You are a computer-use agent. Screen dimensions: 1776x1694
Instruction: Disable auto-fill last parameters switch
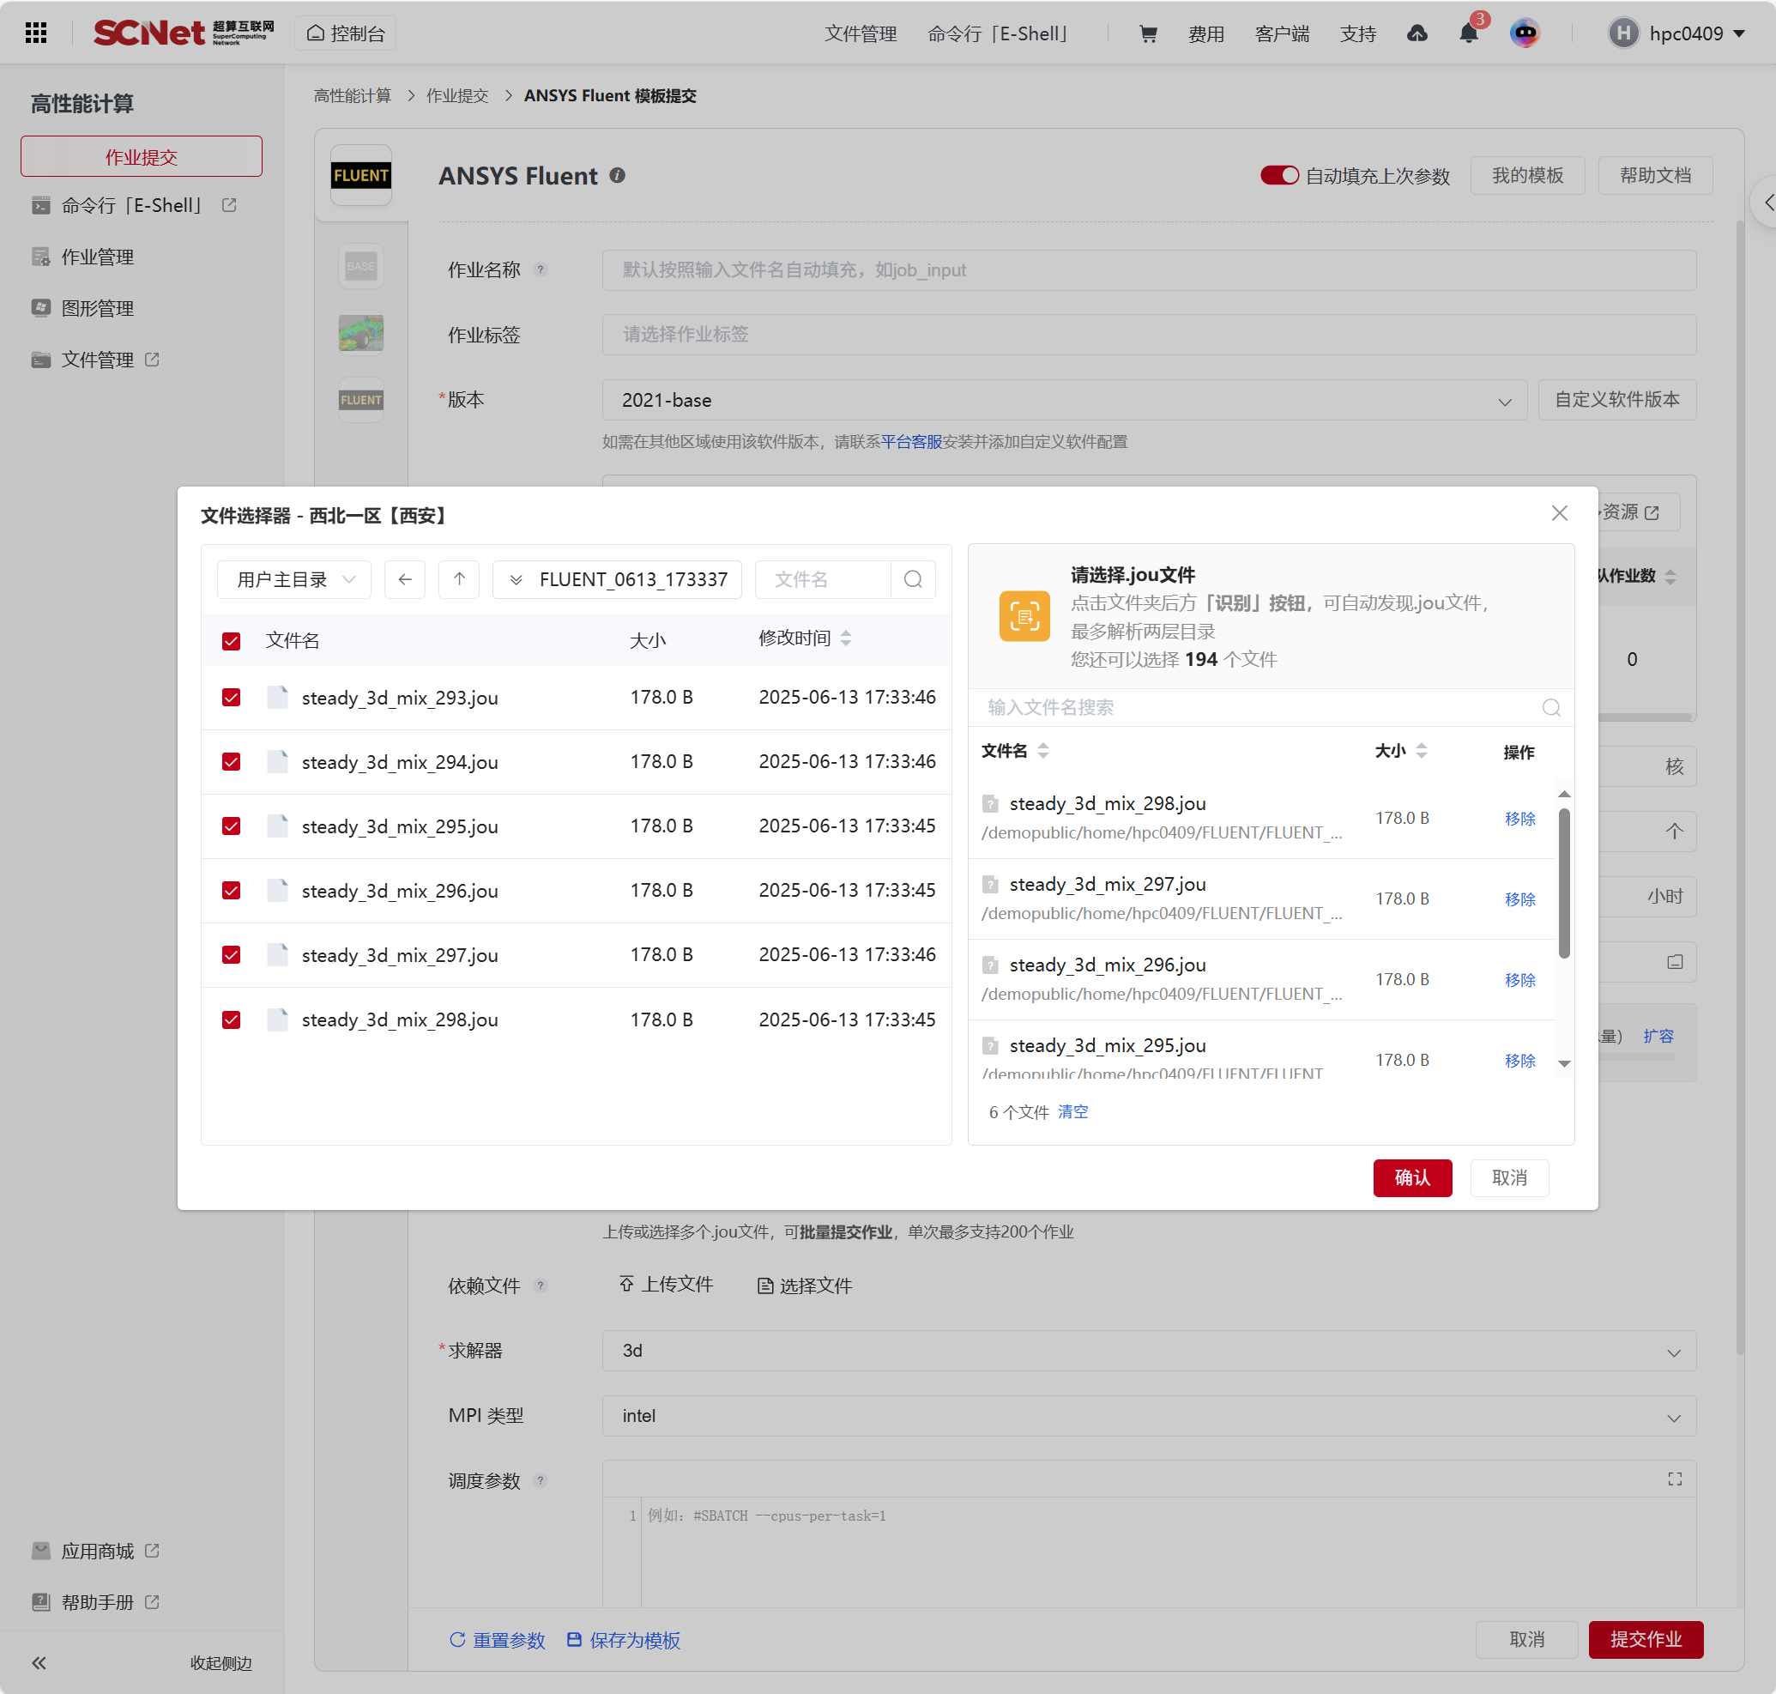point(1278,175)
